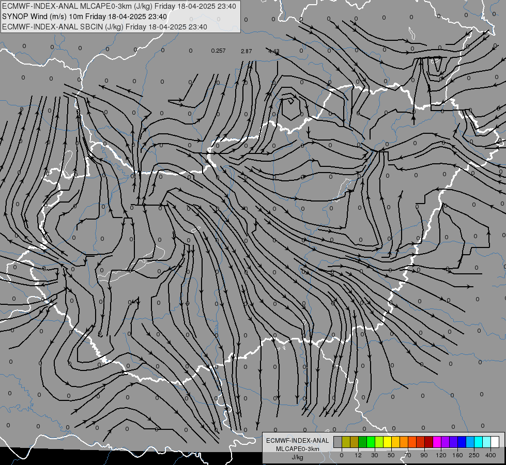
Task: Click the 'J/kg' unit label in legend
Action: [298, 457]
